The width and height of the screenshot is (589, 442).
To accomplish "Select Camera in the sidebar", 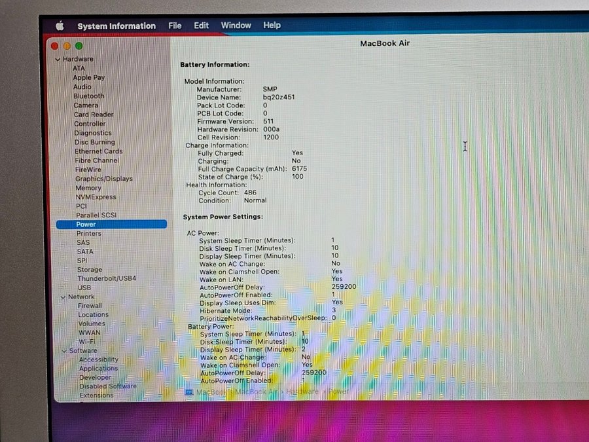I will 86,105.
